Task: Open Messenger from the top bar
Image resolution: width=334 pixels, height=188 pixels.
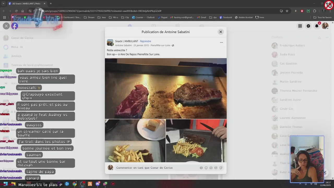Action: 308,26
